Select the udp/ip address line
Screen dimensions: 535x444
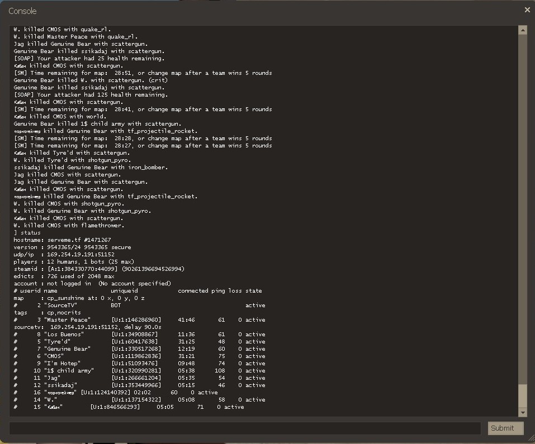(64, 255)
